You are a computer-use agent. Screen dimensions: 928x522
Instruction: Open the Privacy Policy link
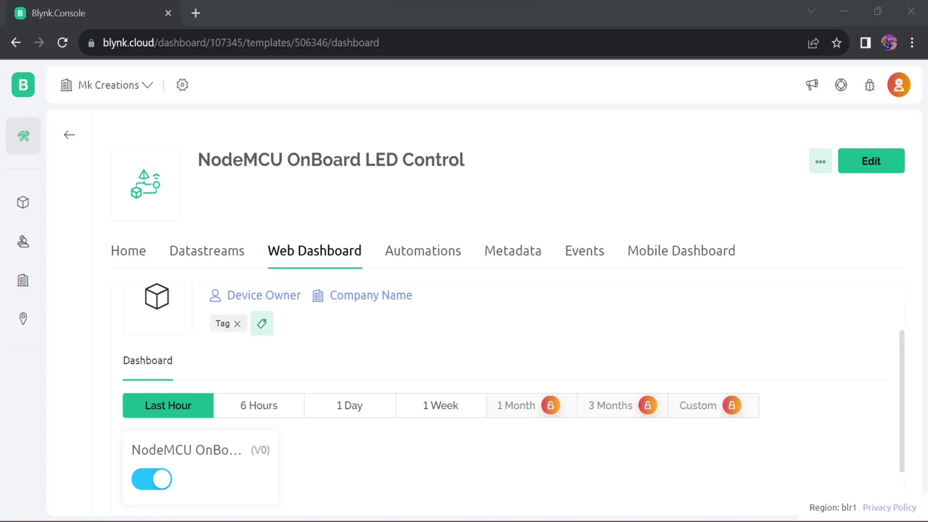pyautogui.click(x=889, y=507)
